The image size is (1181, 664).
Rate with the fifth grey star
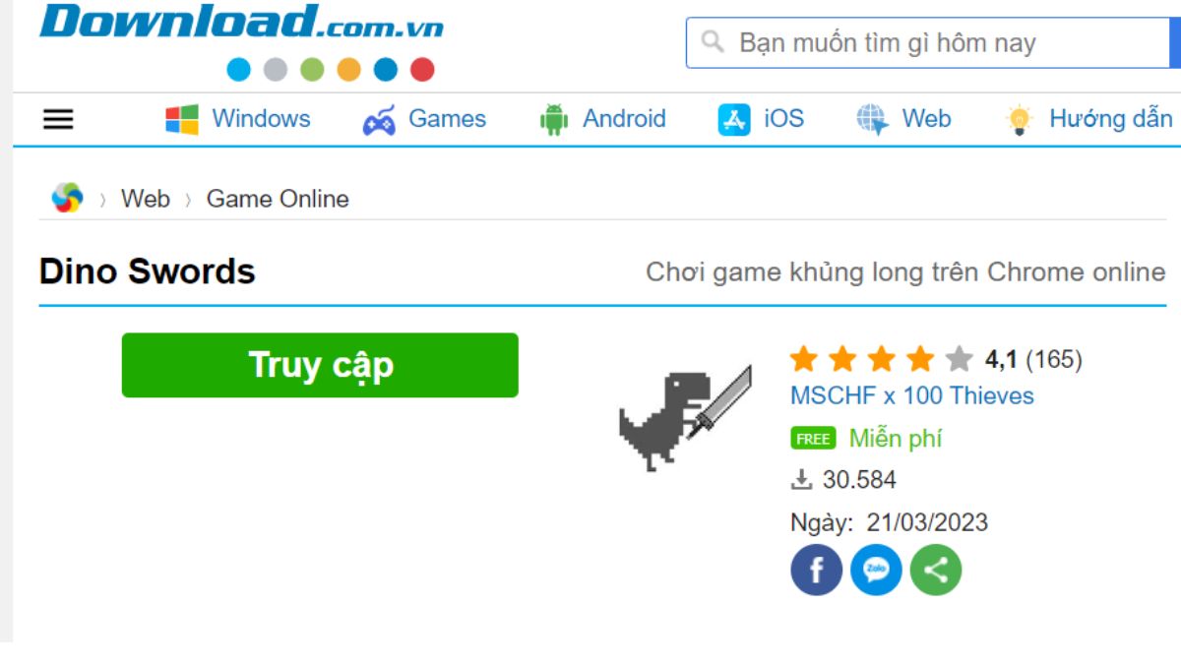click(x=959, y=359)
